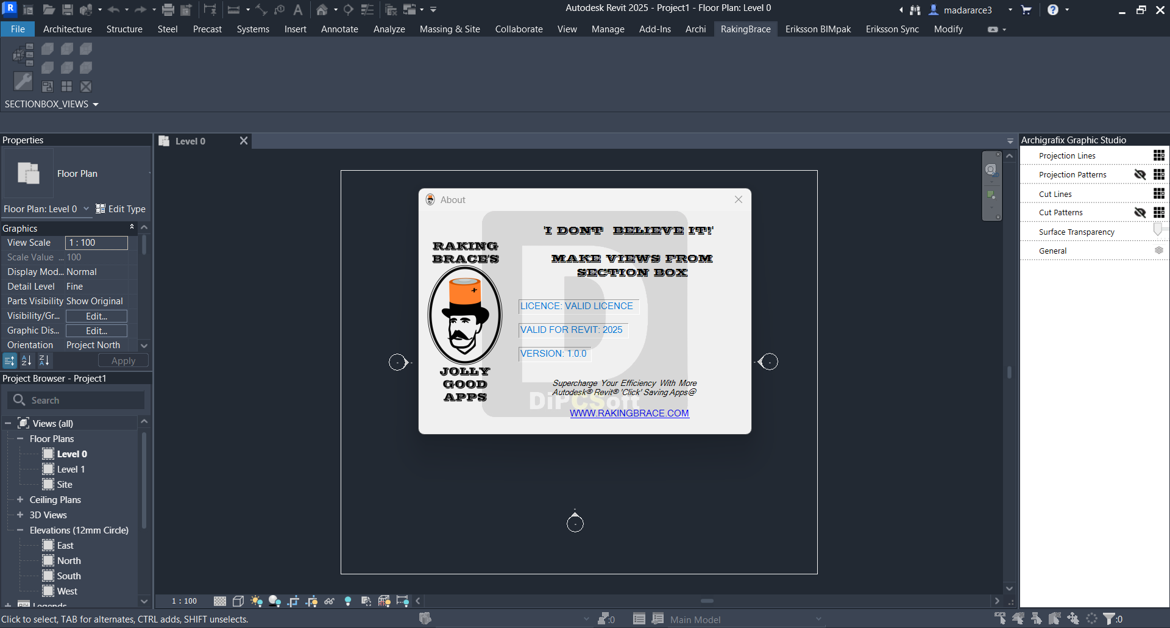Click the Print icon in quick access toolbar

(168, 10)
